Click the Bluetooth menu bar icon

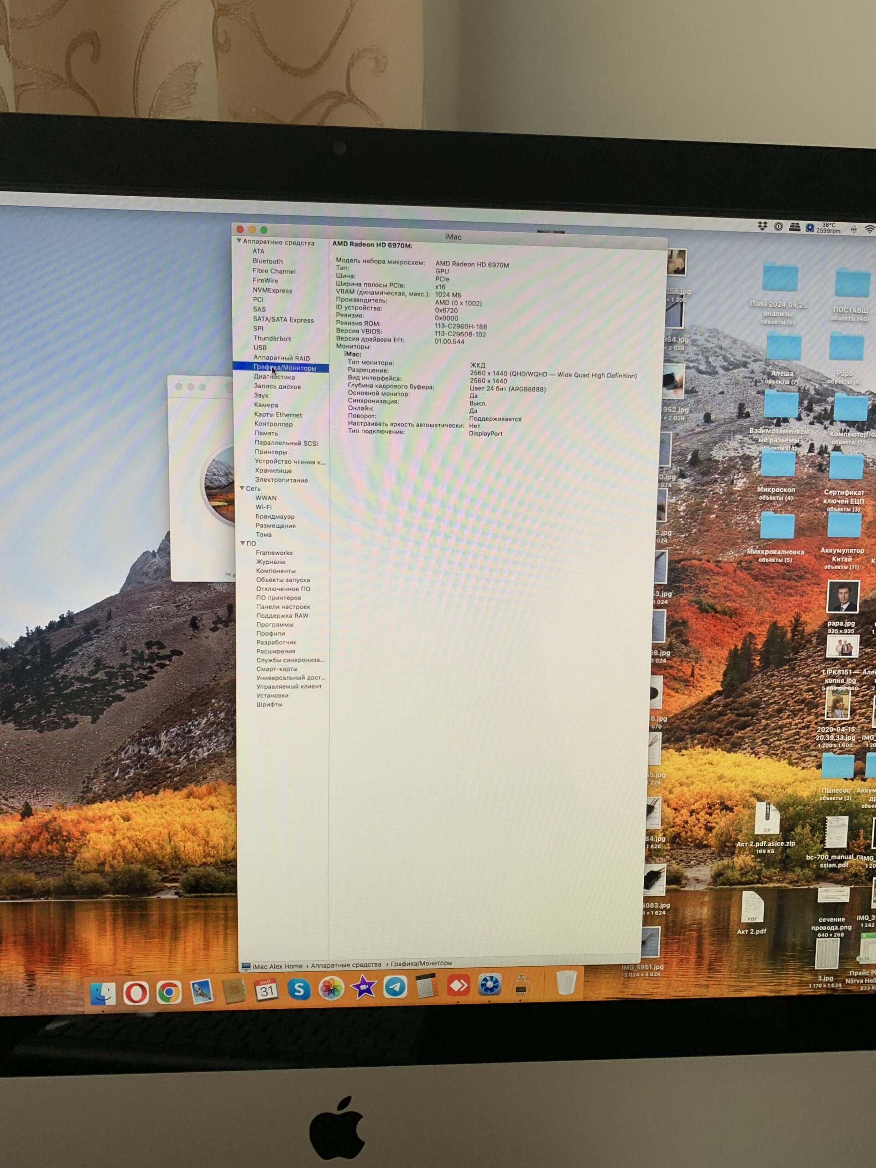click(x=853, y=229)
